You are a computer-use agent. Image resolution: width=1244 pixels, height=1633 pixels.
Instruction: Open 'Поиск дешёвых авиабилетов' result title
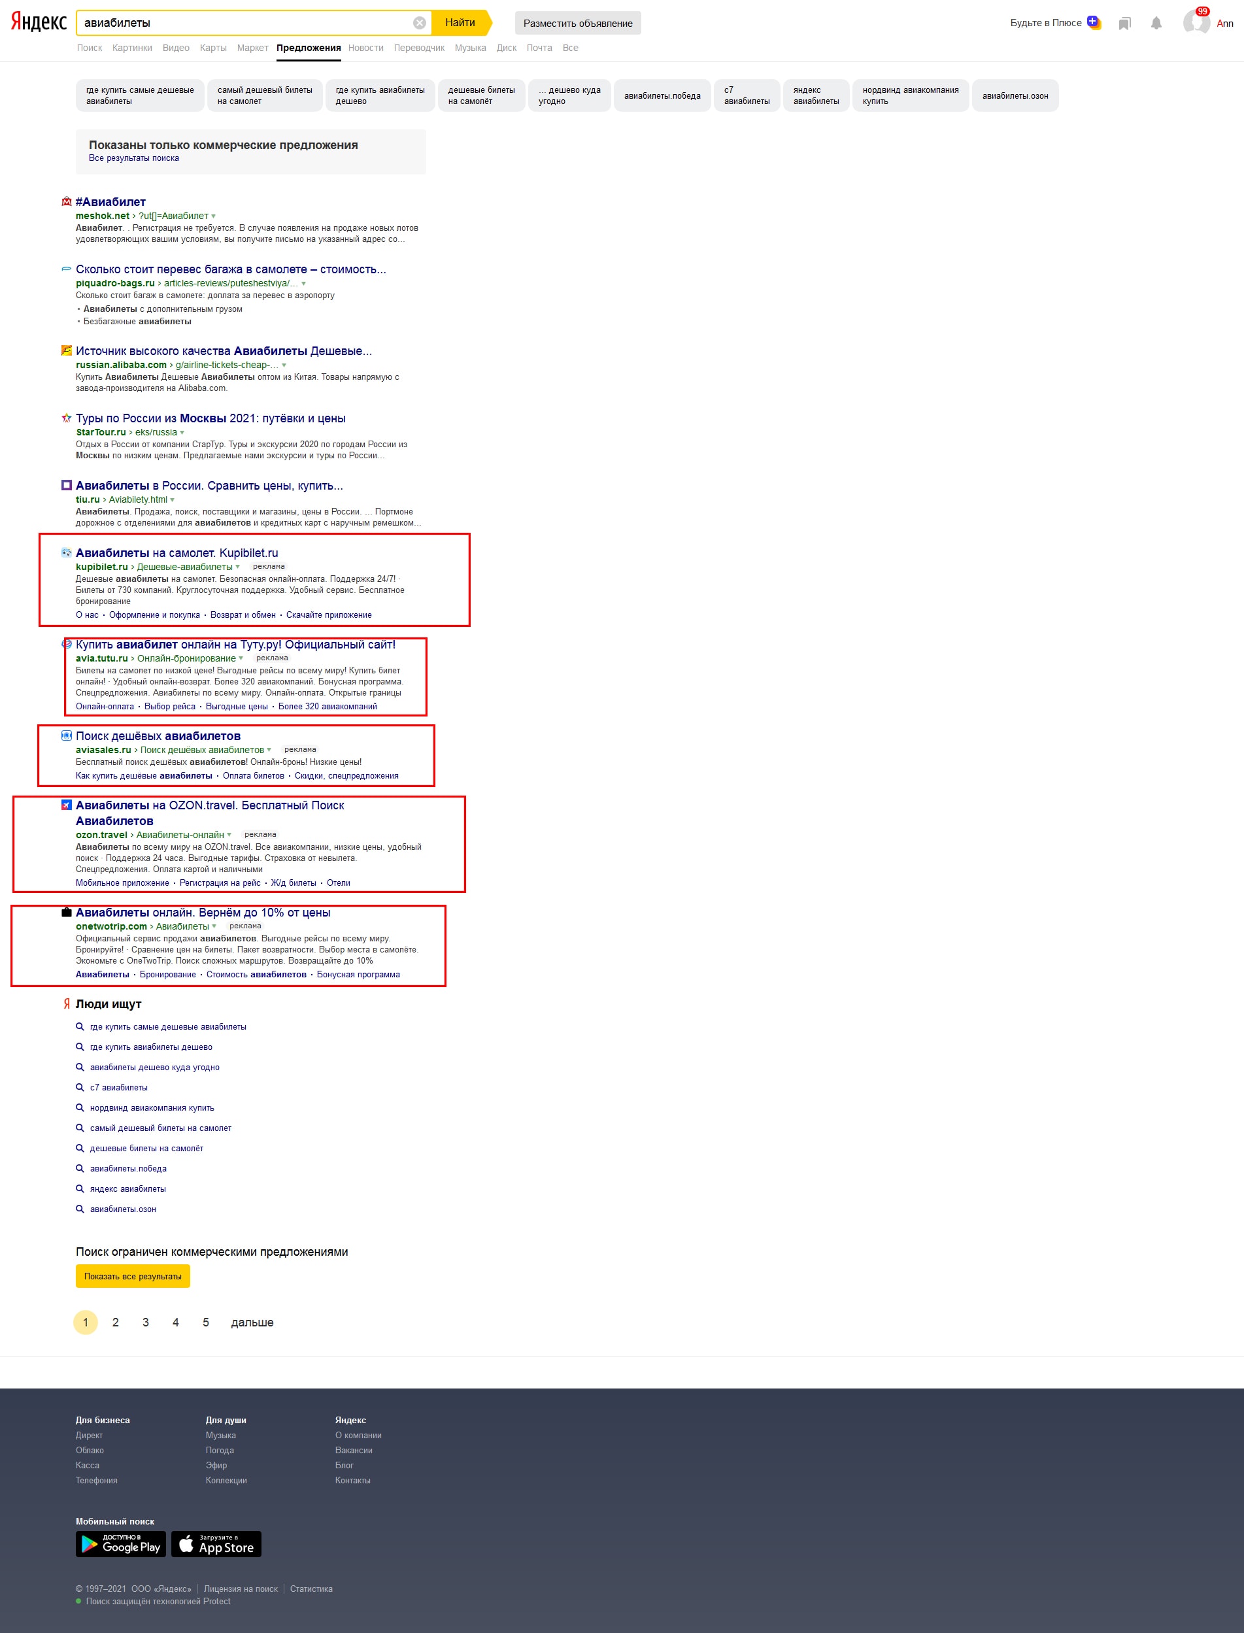(x=158, y=735)
